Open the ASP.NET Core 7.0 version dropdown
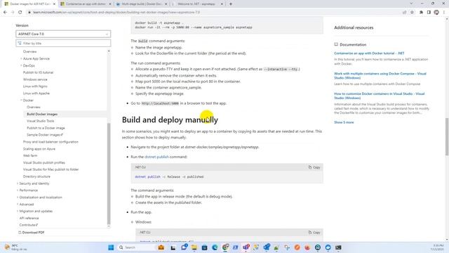449x253 pixels. pyautogui.click(x=63, y=34)
